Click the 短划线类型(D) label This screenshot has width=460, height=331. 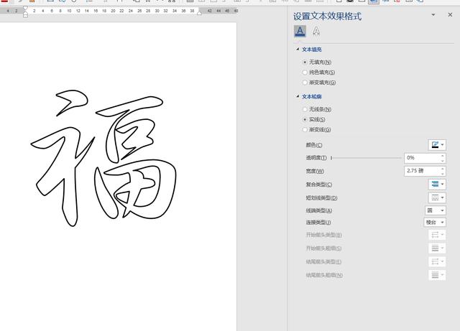point(321,198)
